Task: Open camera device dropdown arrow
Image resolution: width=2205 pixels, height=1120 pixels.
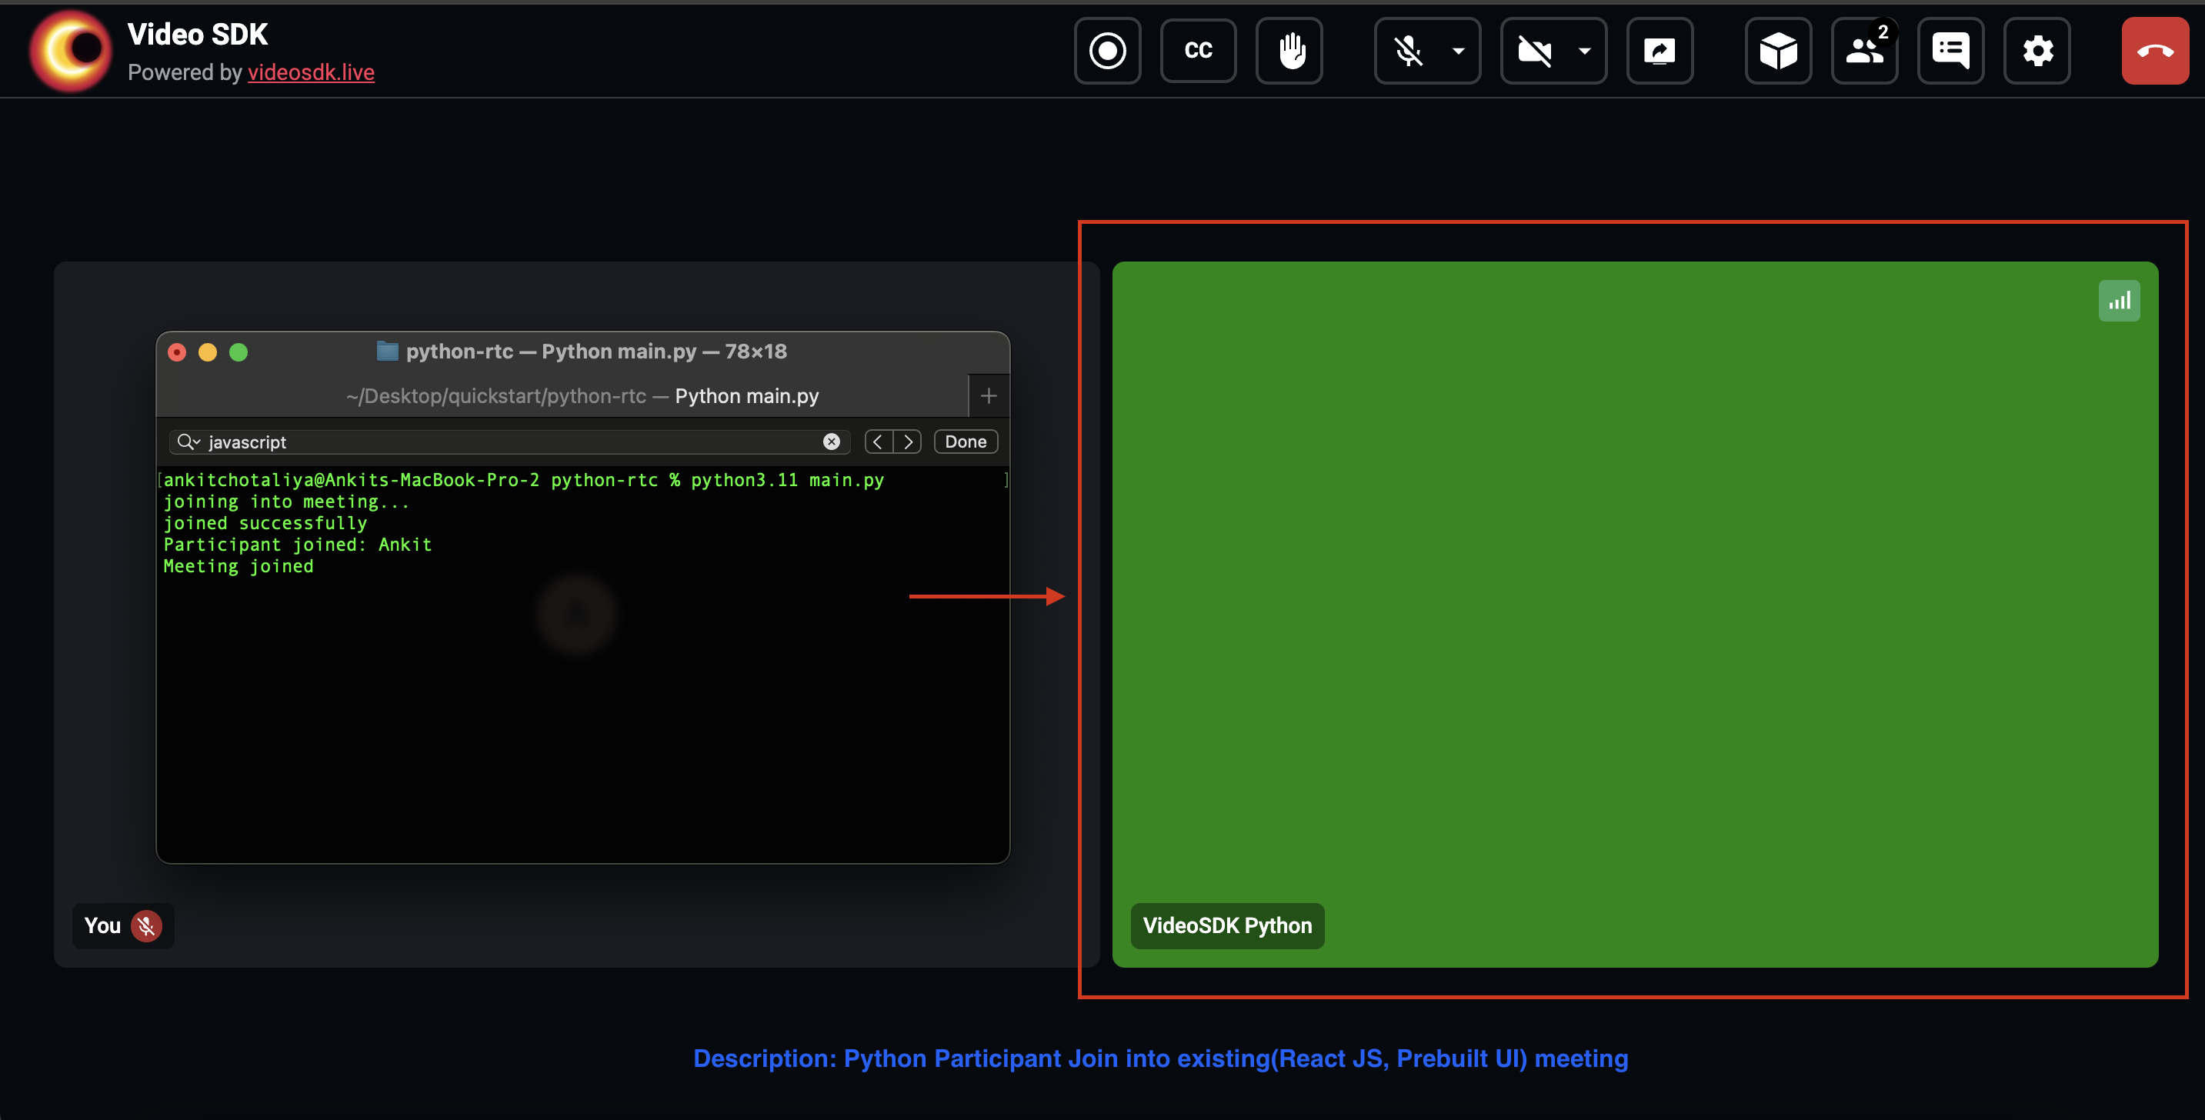Action: point(1584,51)
